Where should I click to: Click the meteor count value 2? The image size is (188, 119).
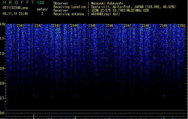point(42,14)
